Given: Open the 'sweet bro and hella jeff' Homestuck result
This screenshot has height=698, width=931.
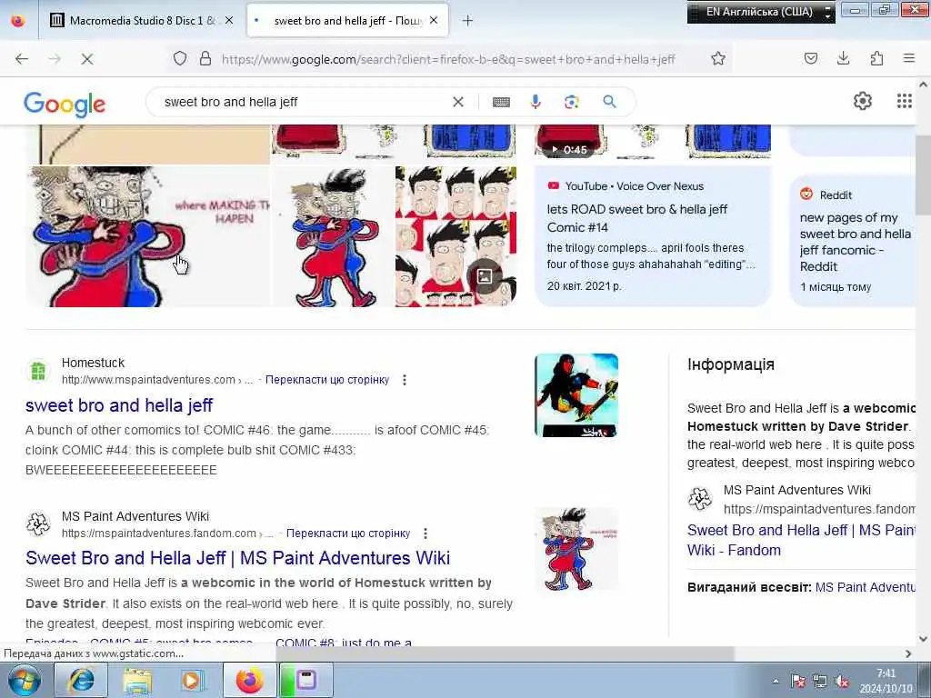Looking at the screenshot, I should tap(119, 405).
